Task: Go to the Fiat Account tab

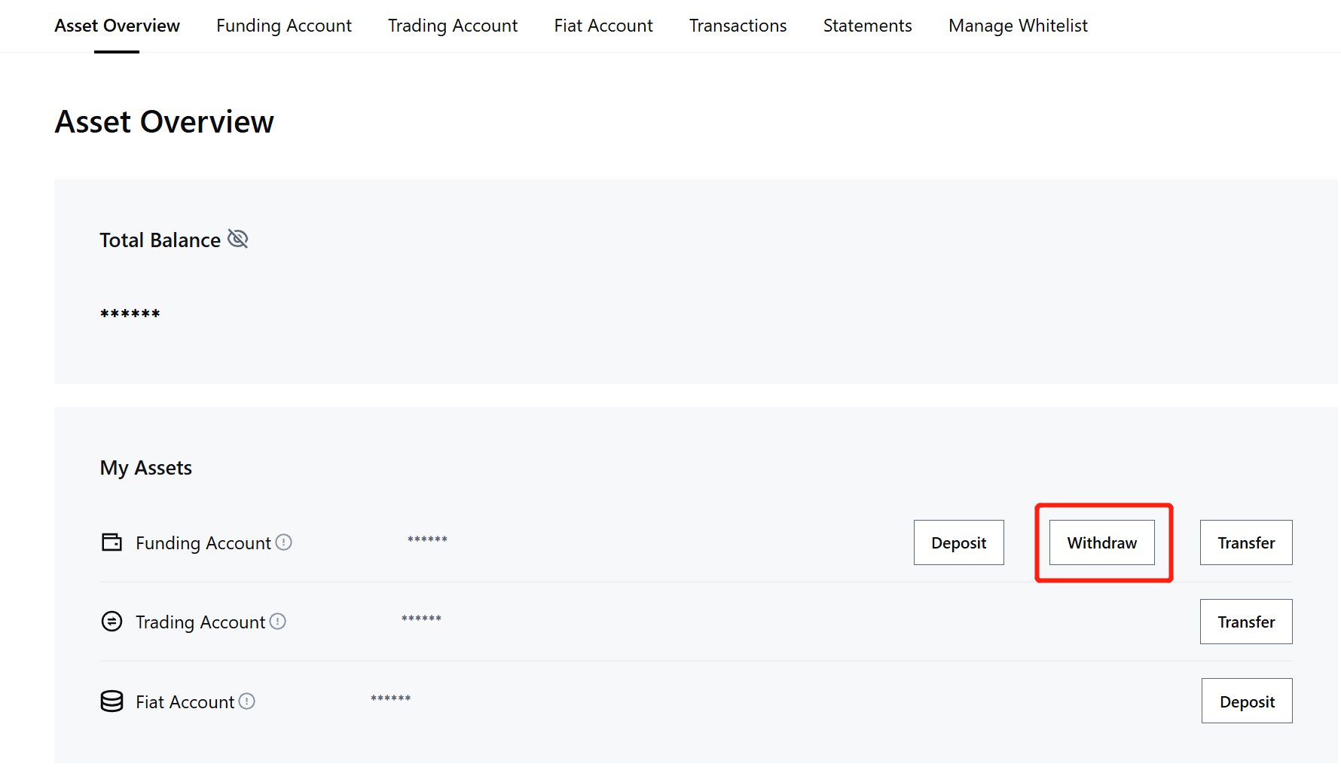Action: click(603, 26)
